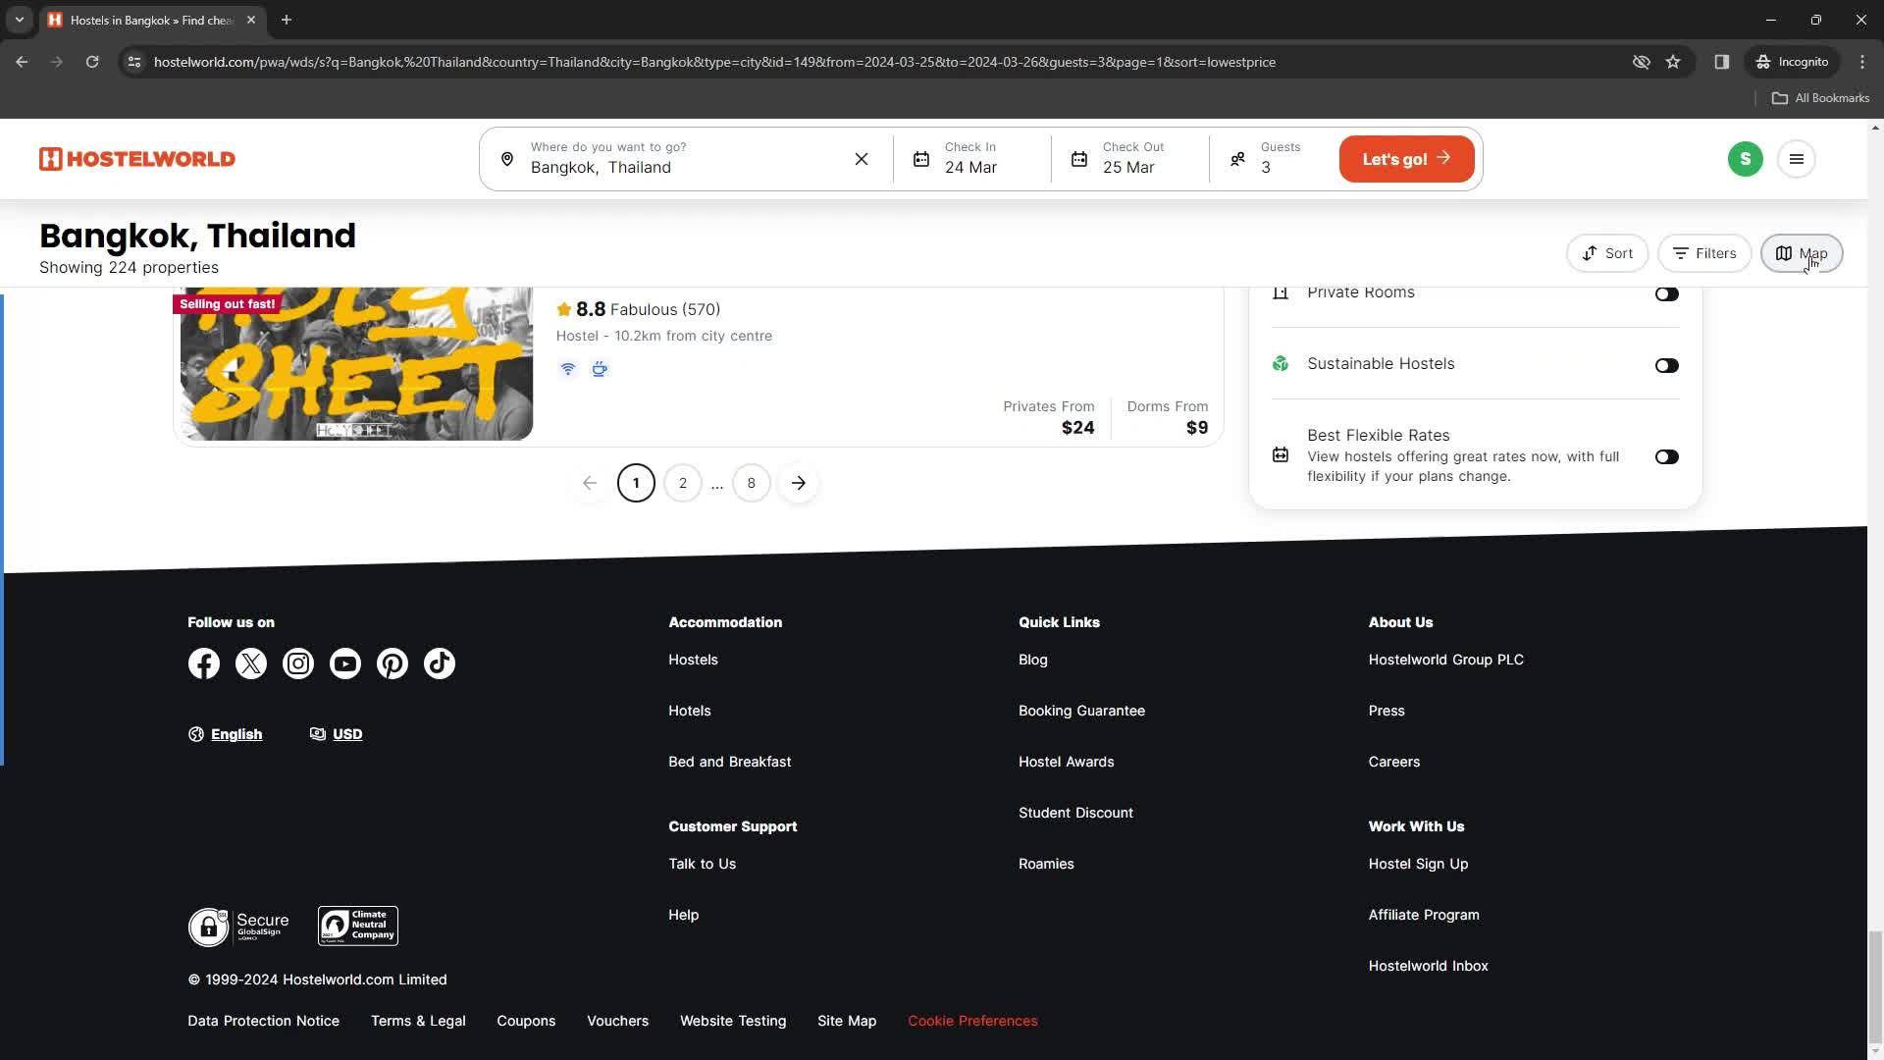Viewport: 1884px width, 1060px height.
Task: Open the Careers link
Action: pos(1394,763)
